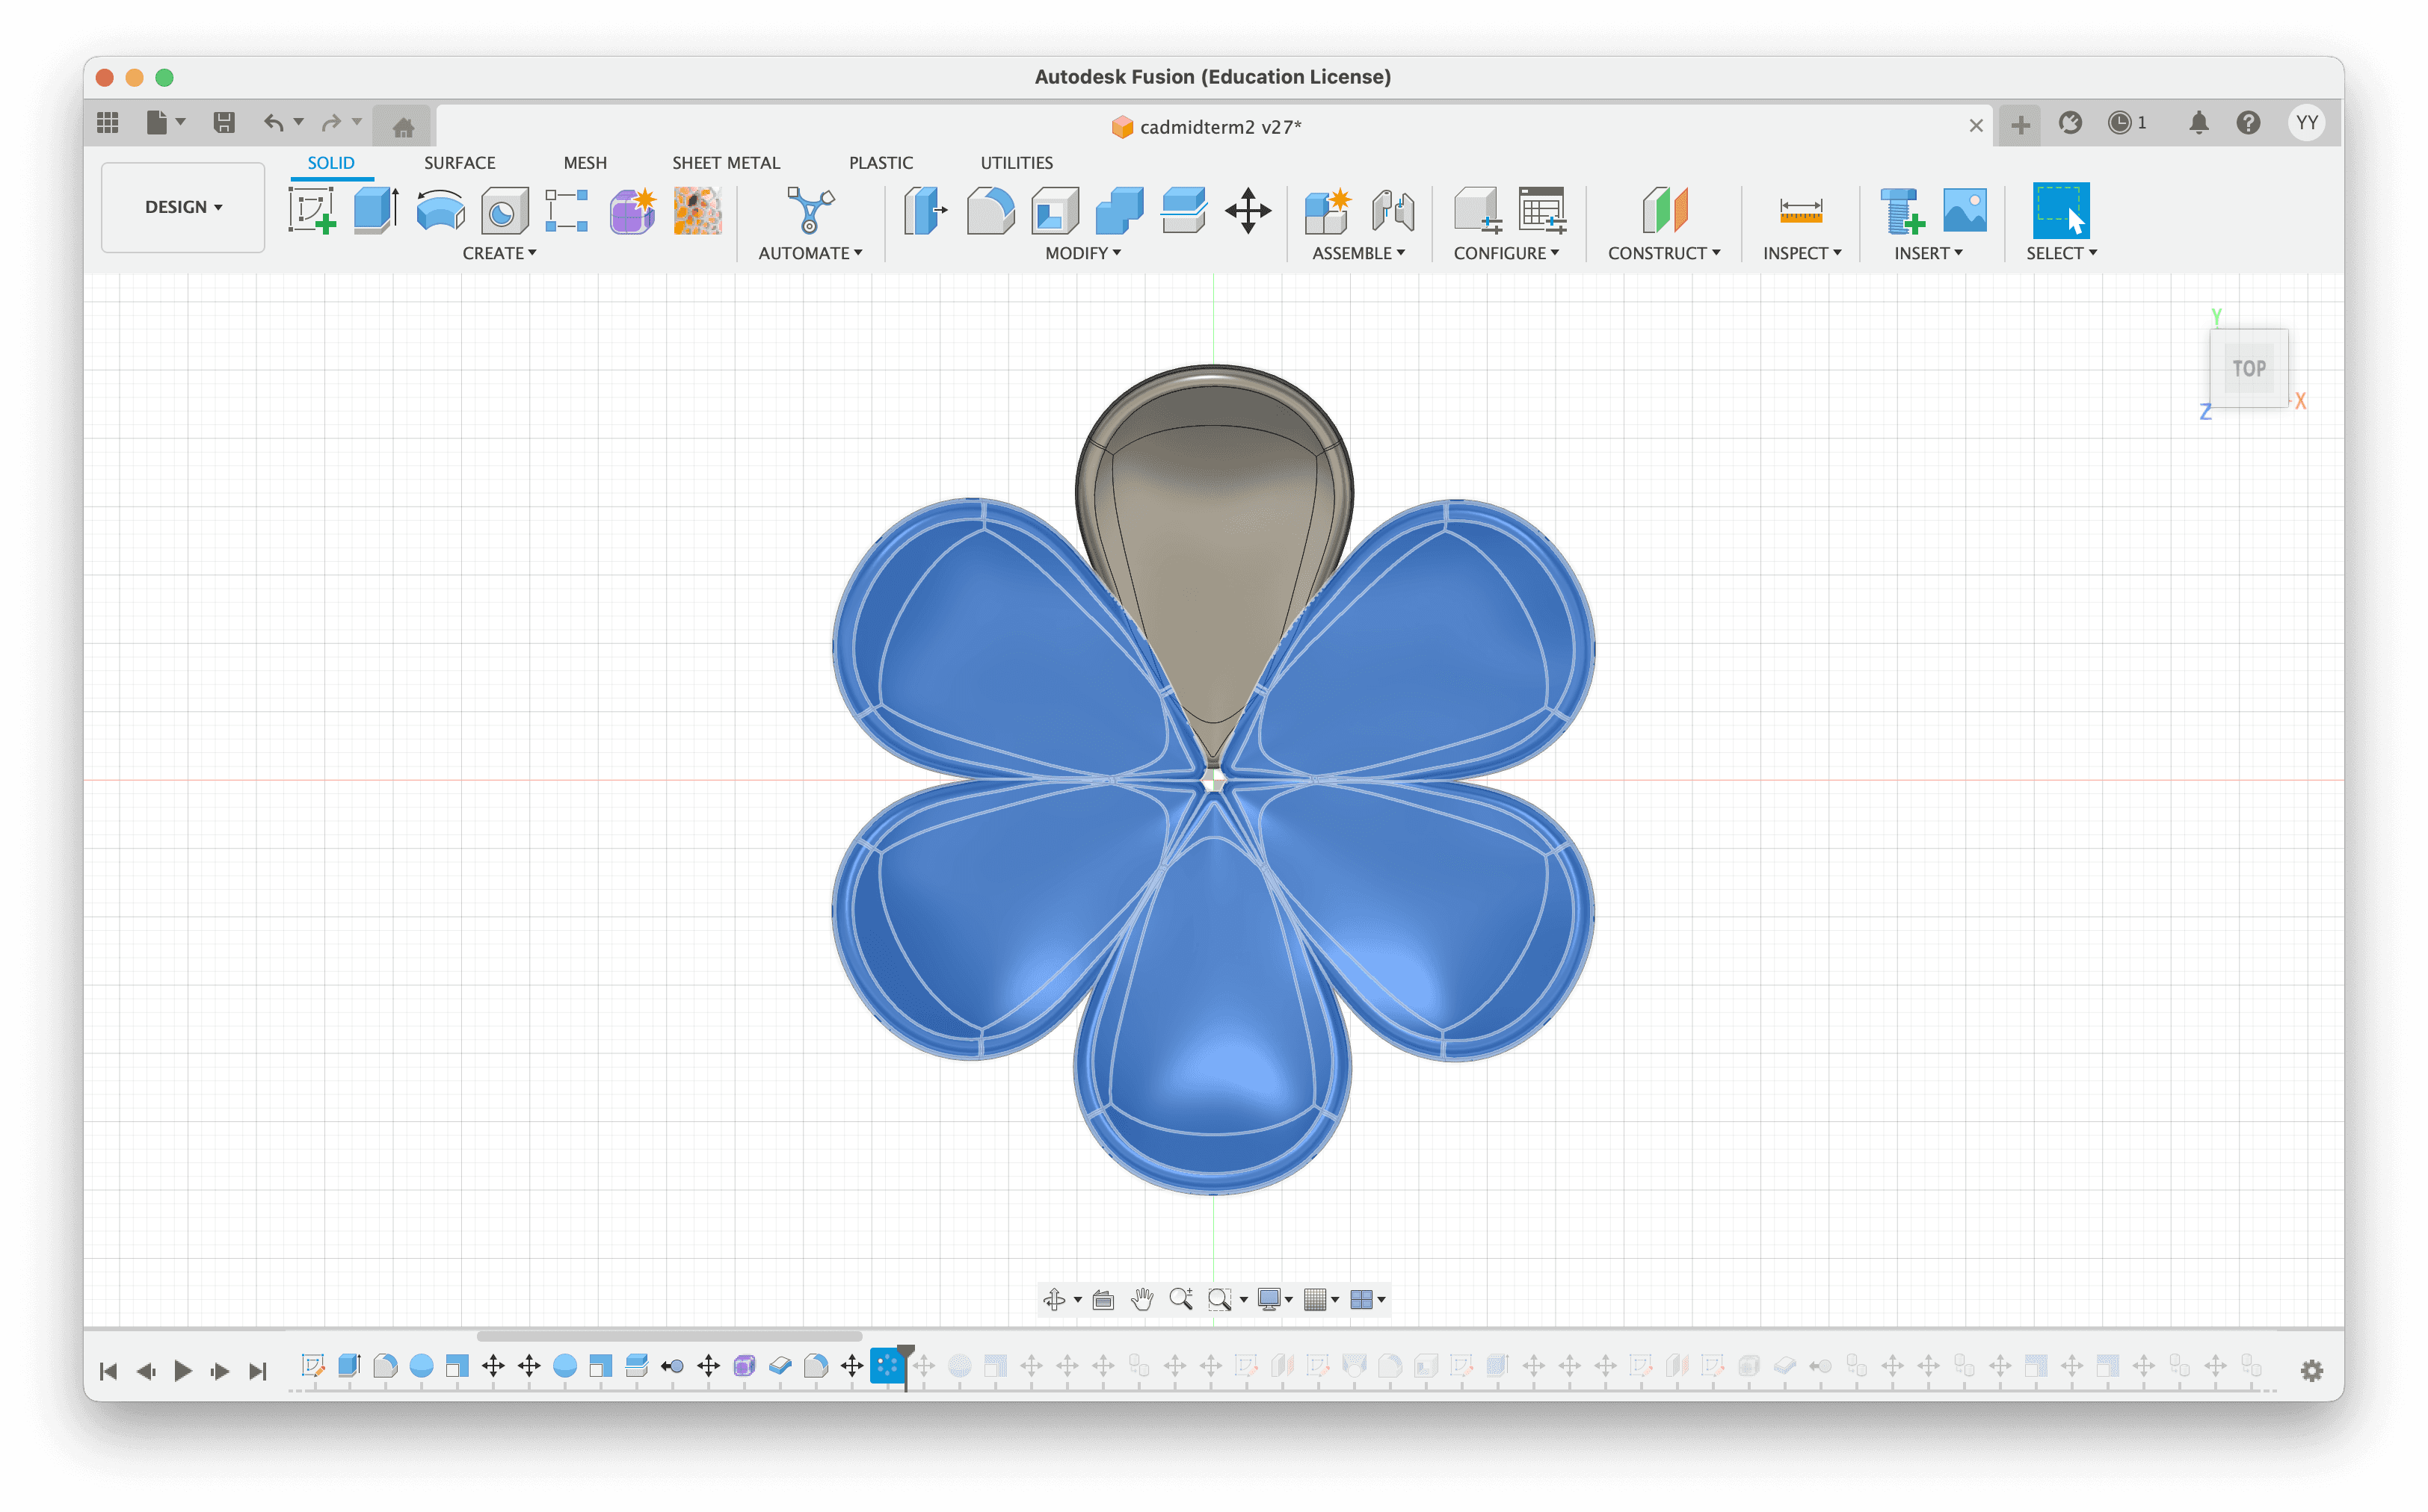The image size is (2428, 1512).
Task: Open the Insert Canvas image icon
Action: coord(1964,211)
